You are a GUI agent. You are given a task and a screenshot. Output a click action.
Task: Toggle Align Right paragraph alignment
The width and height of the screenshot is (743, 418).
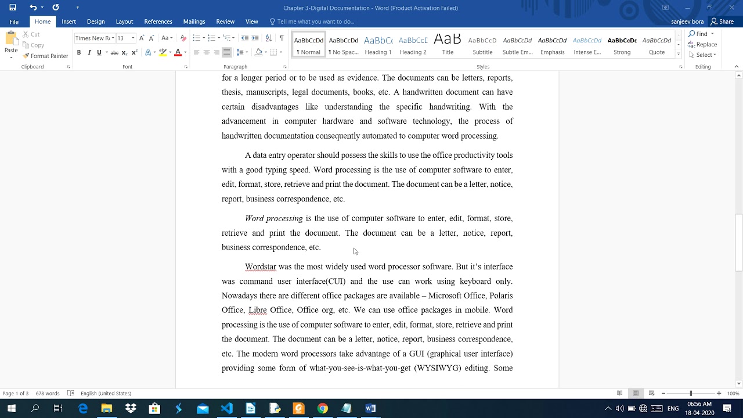(x=217, y=52)
